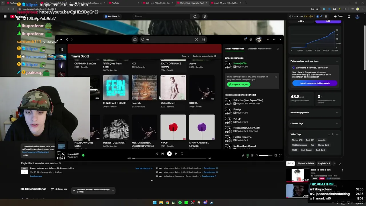
Task: Click Empezar una jam button
Action: pos(239,84)
